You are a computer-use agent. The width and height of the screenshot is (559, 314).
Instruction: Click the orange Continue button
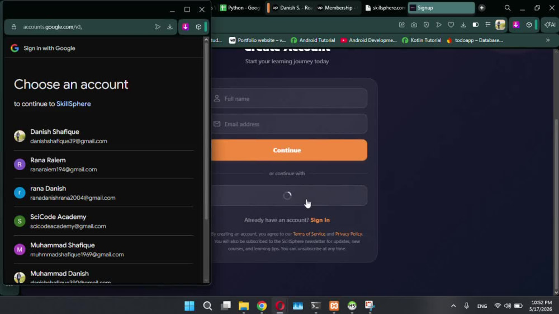(x=289, y=150)
